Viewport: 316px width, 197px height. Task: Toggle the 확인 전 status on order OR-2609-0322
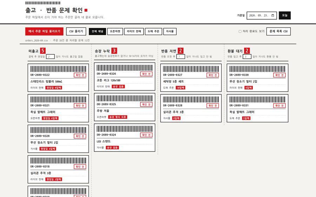coord(80,75)
